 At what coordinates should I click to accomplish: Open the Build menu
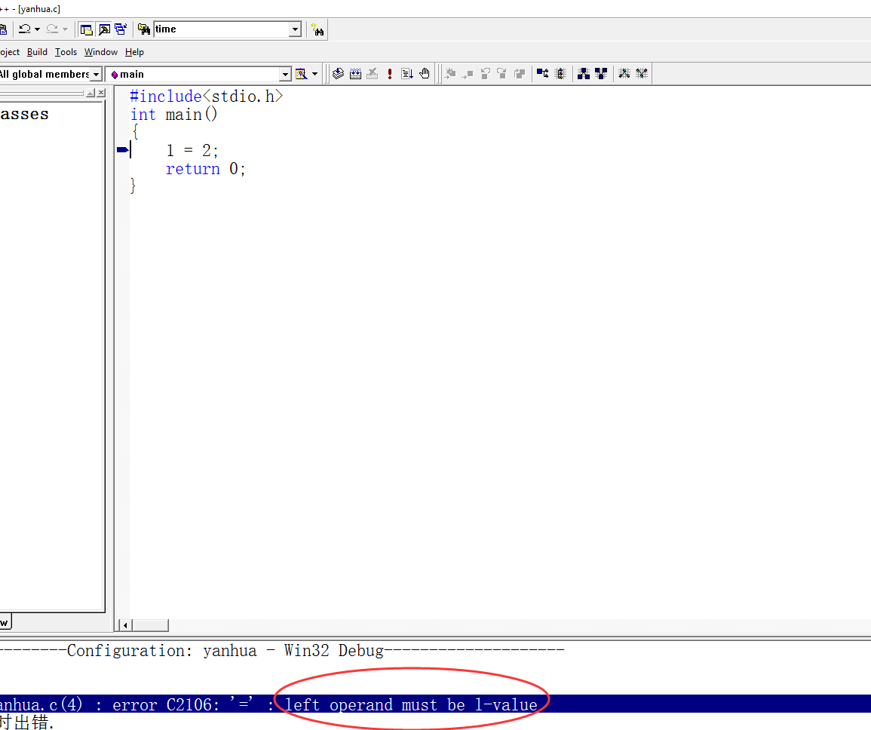[x=37, y=52]
